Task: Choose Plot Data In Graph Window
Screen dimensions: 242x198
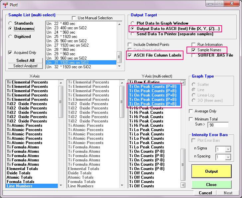Action: pyautogui.click(x=133, y=23)
